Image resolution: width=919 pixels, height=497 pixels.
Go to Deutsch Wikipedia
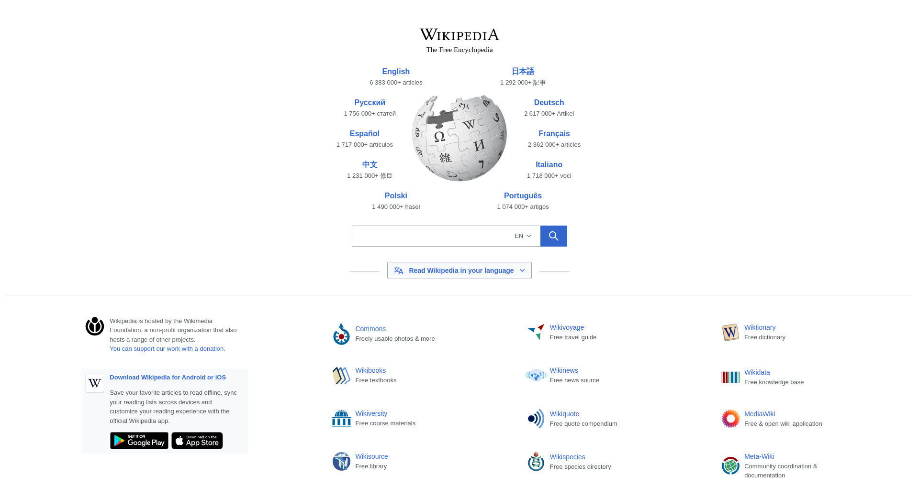[x=549, y=103]
